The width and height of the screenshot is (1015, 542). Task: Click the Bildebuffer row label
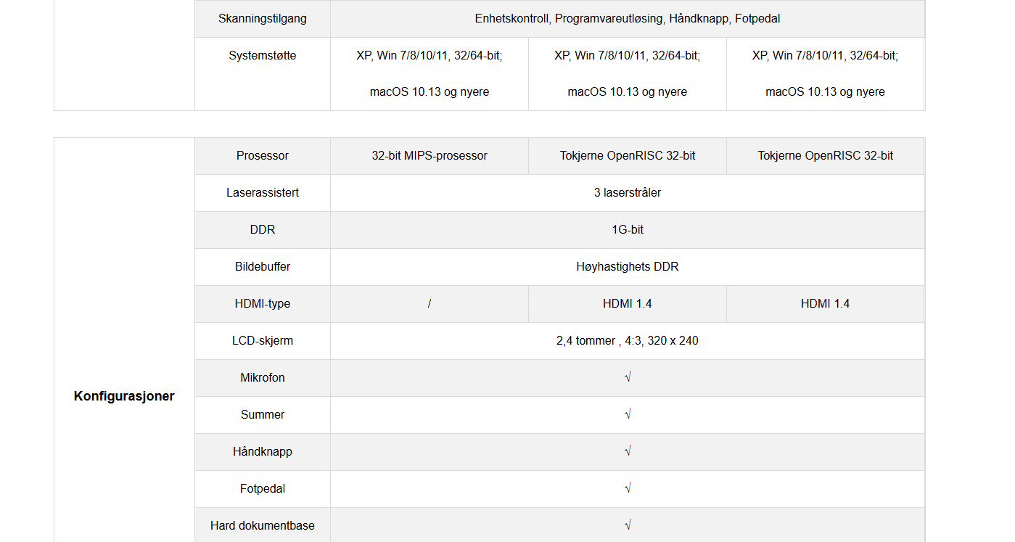point(263,266)
